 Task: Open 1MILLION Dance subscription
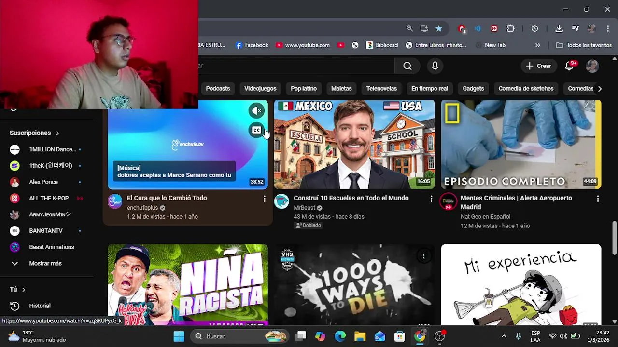coord(46,149)
